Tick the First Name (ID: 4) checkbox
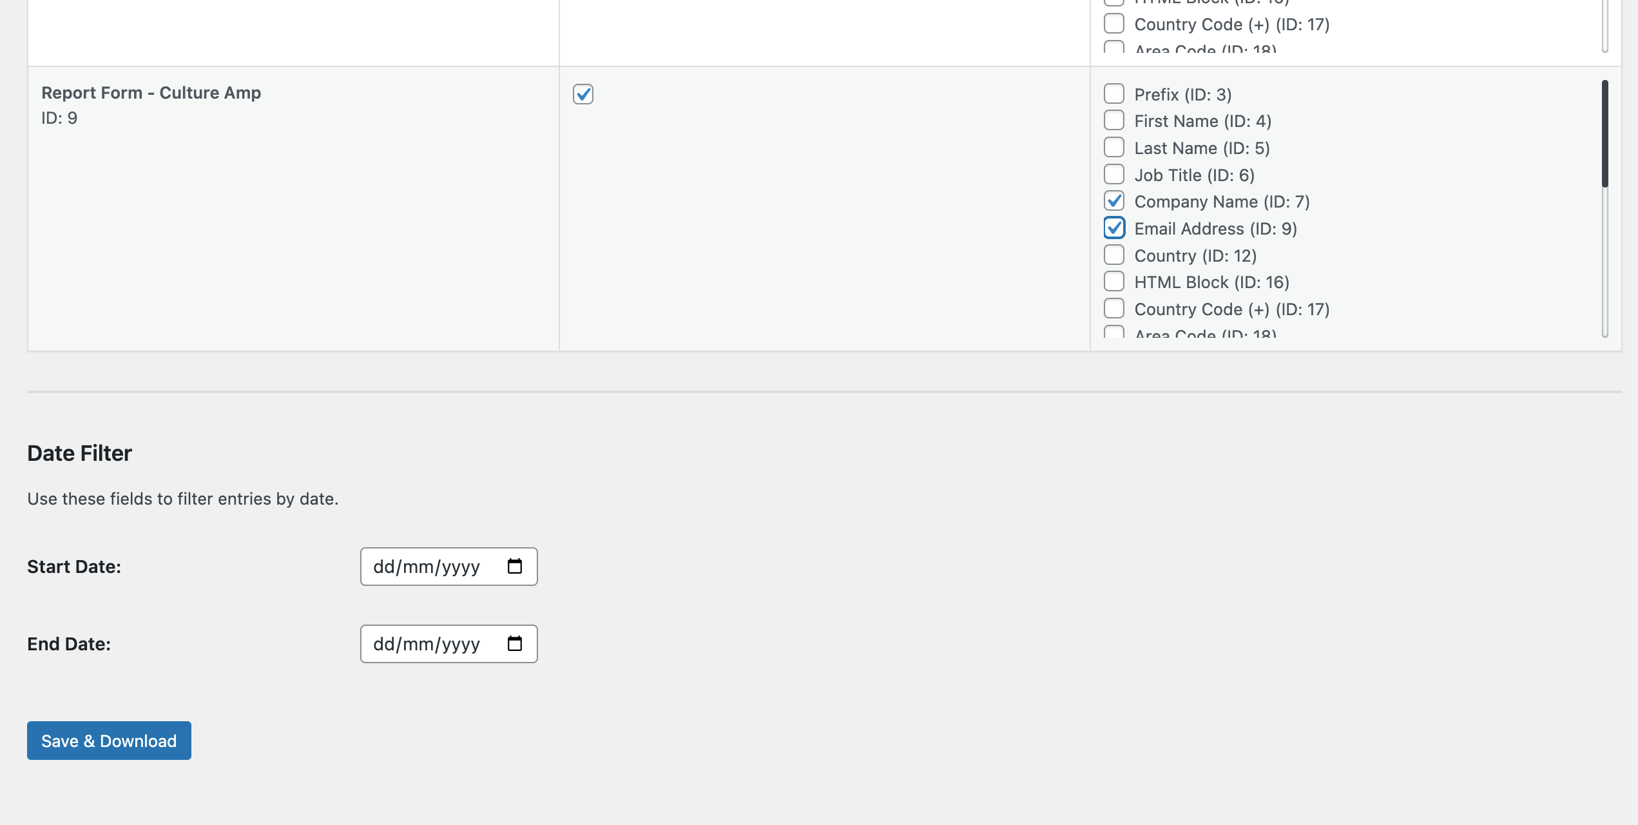1638x825 pixels. (1114, 121)
